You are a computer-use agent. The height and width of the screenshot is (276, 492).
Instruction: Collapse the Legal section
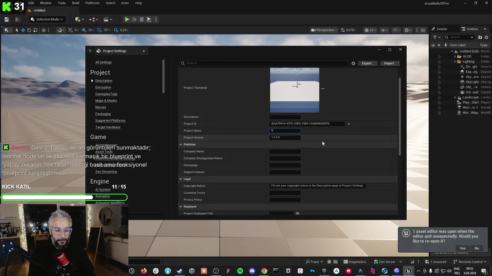(181, 179)
